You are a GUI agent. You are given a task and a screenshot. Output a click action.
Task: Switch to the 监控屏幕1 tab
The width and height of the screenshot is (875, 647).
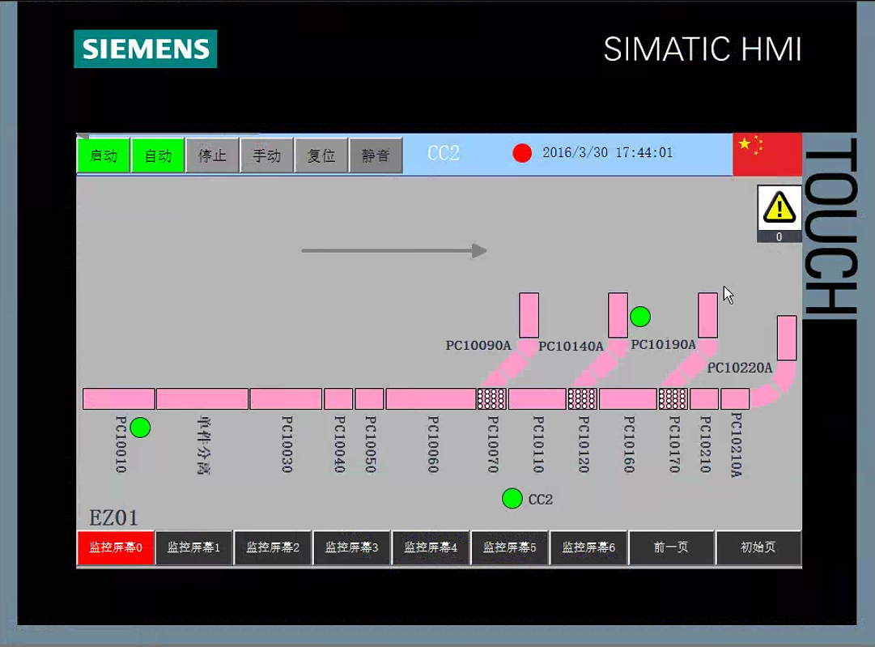[194, 547]
